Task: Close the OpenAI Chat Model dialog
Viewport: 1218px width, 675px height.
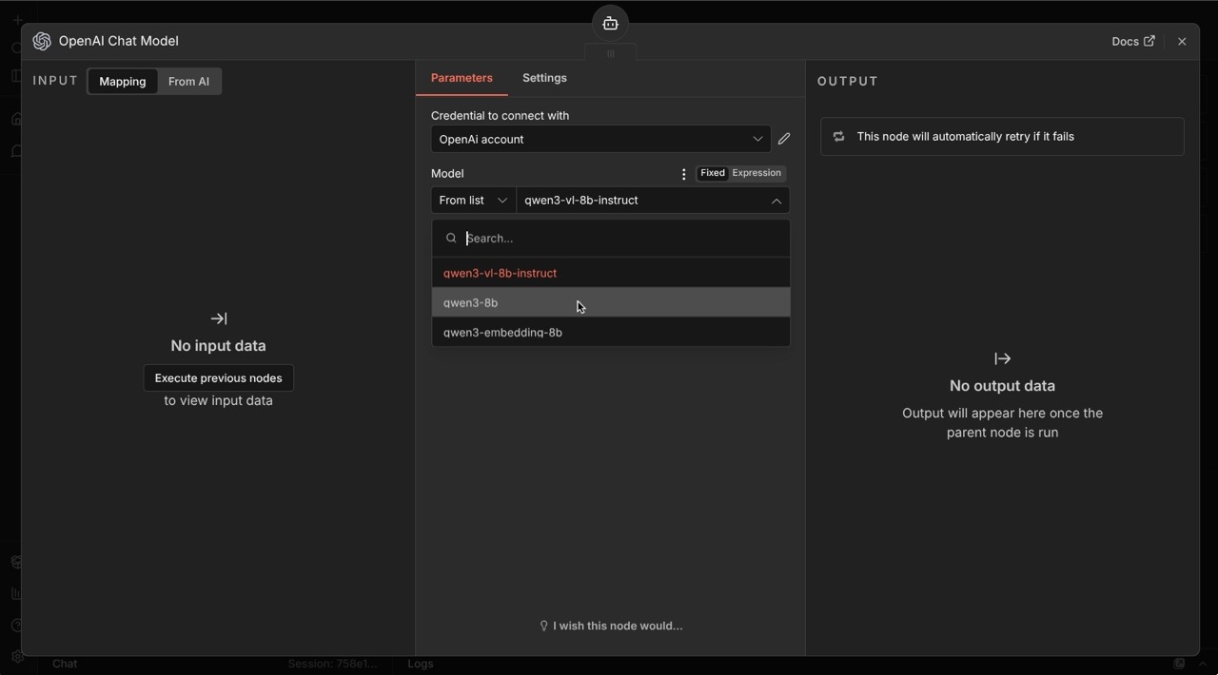Action: [1182, 41]
